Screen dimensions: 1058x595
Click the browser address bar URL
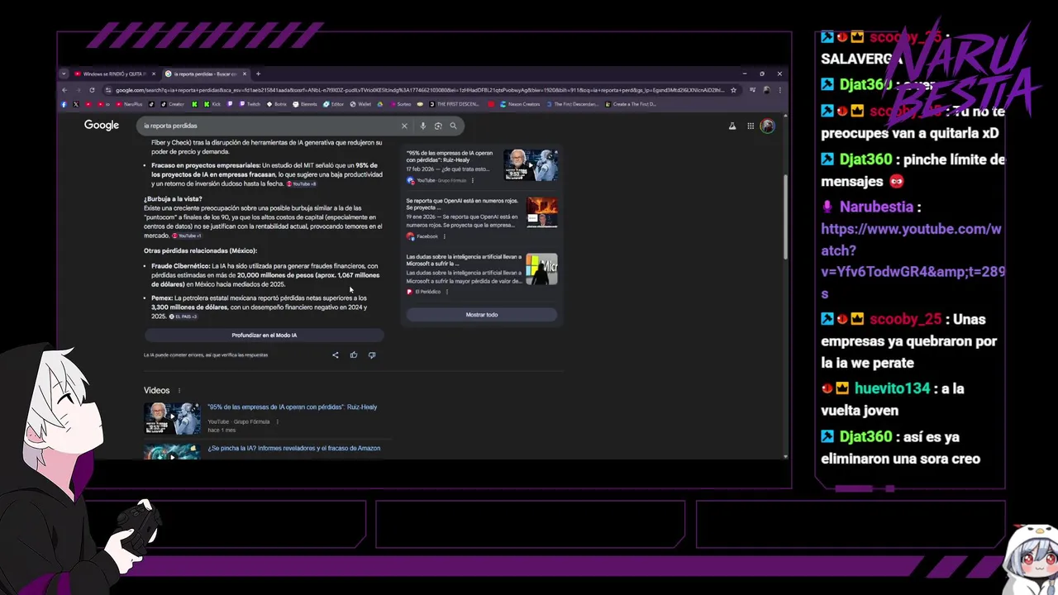point(419,90)
